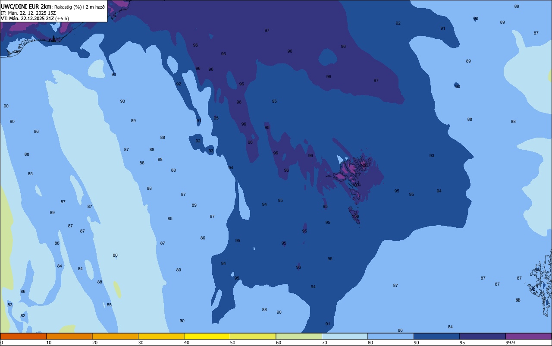Click the purple legend swatch above 99.9

click(x=528, y=336)
